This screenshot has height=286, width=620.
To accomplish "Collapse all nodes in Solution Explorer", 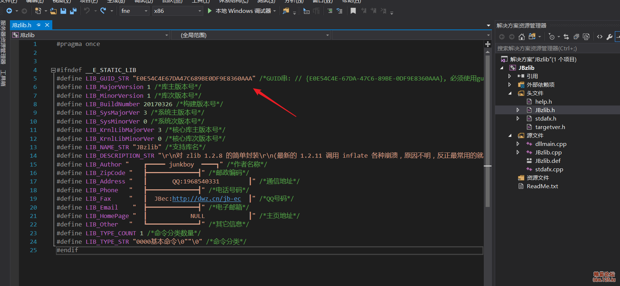I will coord(576,37).
